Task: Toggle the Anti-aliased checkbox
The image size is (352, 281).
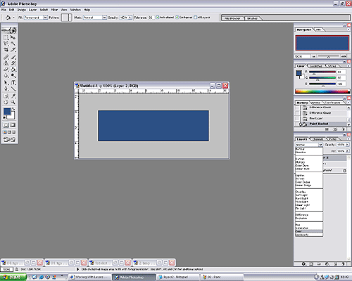Action: tap(158, 18)
